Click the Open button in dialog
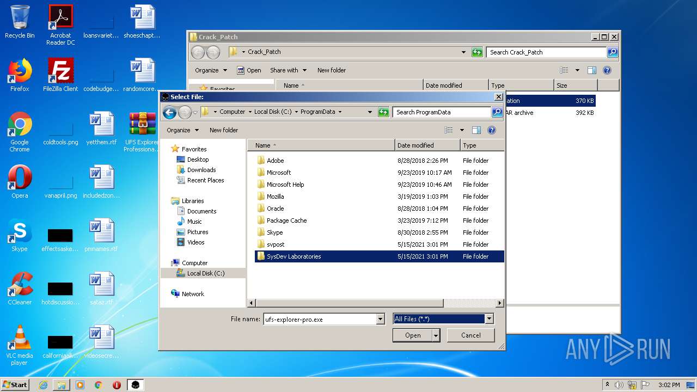 tap(412, 335)
